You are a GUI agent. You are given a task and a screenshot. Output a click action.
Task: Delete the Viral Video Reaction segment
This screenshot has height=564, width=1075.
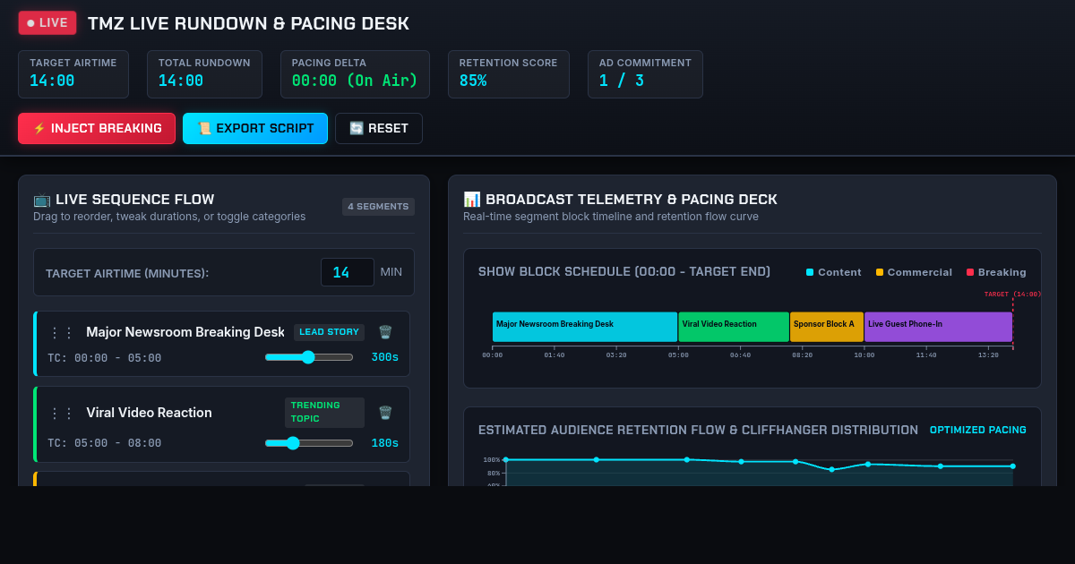tap(385, 413)
